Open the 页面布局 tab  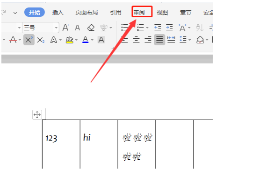coord(86,13)
